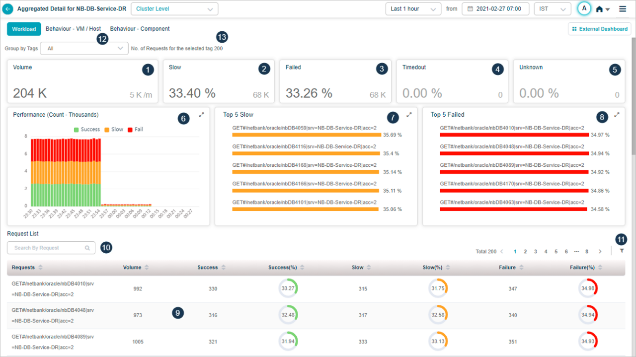
Task: Maximize the Top 5 Slow panel
Action: coord(409,114)
